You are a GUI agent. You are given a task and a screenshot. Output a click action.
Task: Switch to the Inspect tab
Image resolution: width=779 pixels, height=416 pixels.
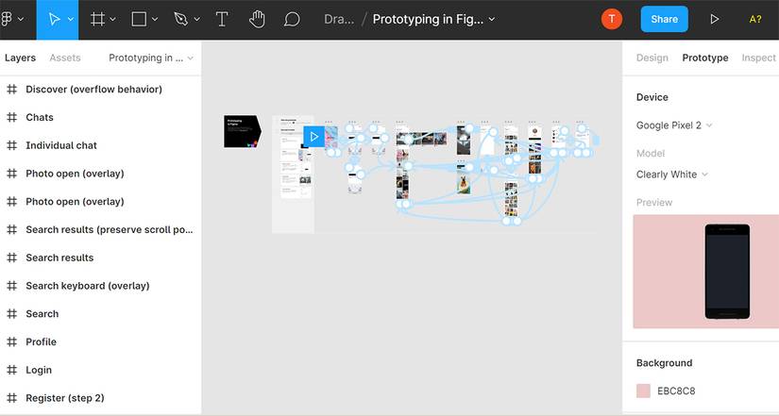[x=758, y=58]
